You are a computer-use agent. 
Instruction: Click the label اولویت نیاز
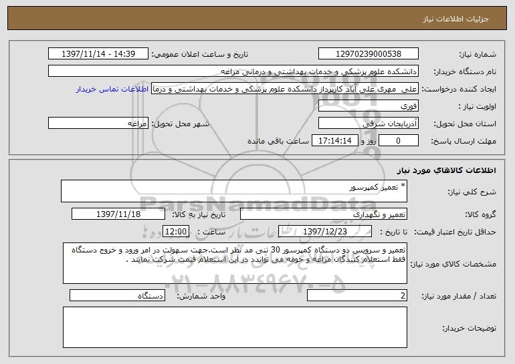tap(478, 107)
